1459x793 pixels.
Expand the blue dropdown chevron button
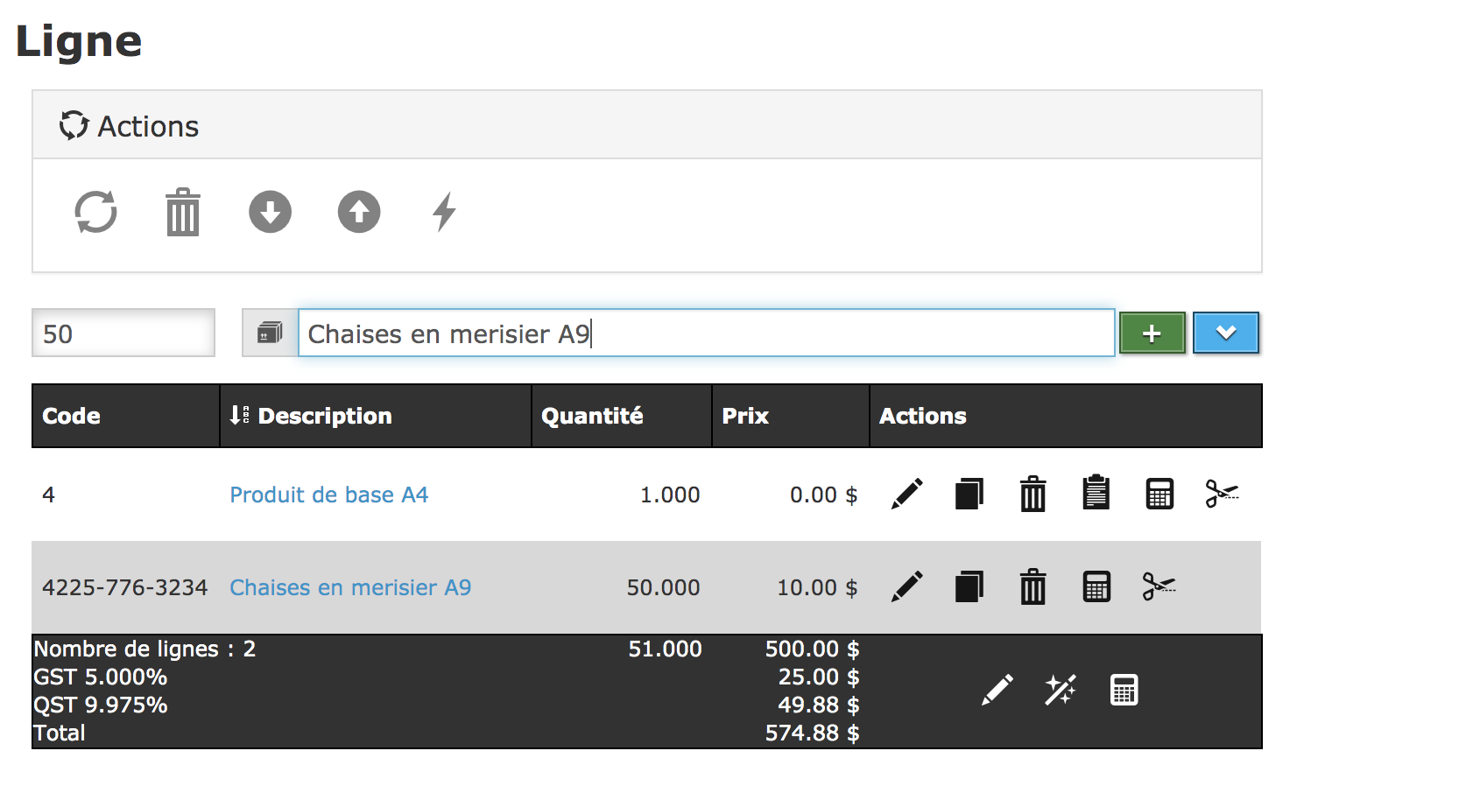click(1225, 333)
